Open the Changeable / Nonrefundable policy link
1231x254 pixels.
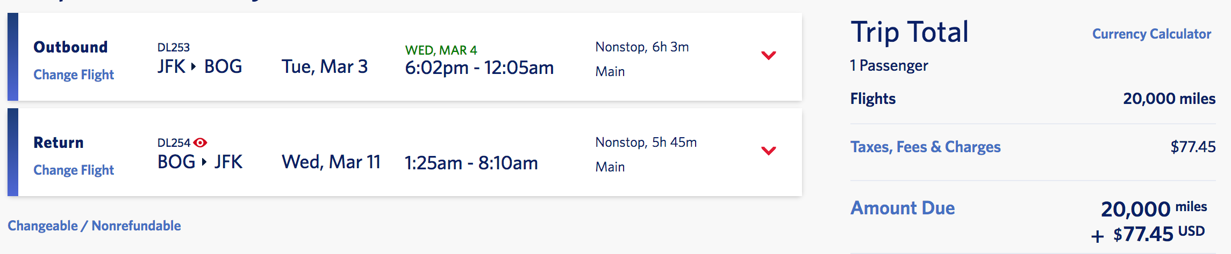[x=94, y=226]
